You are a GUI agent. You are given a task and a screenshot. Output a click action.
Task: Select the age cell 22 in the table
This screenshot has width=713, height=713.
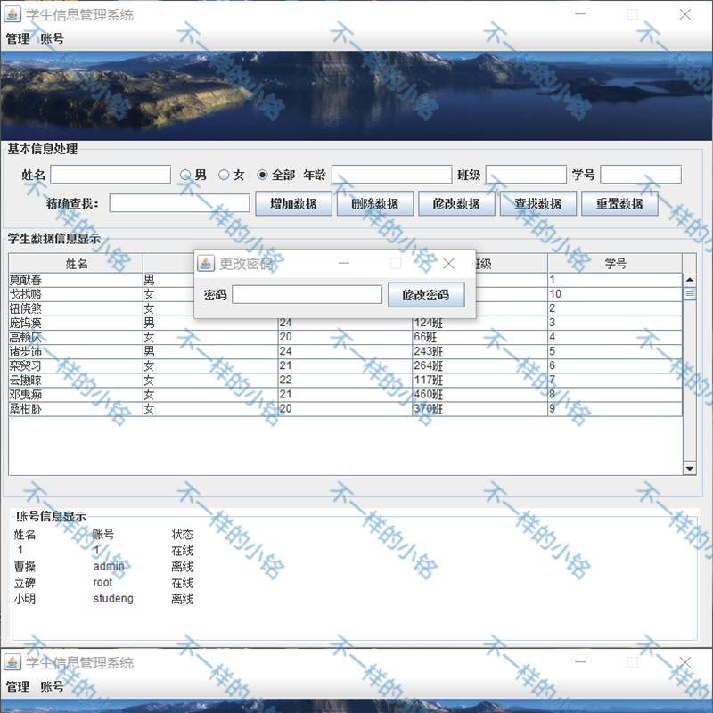pyautogui.click(x=345, y=381)
